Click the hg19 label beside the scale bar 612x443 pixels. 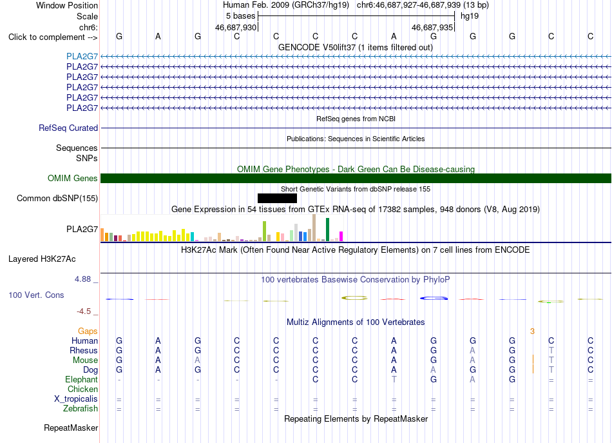pos(470,16)
